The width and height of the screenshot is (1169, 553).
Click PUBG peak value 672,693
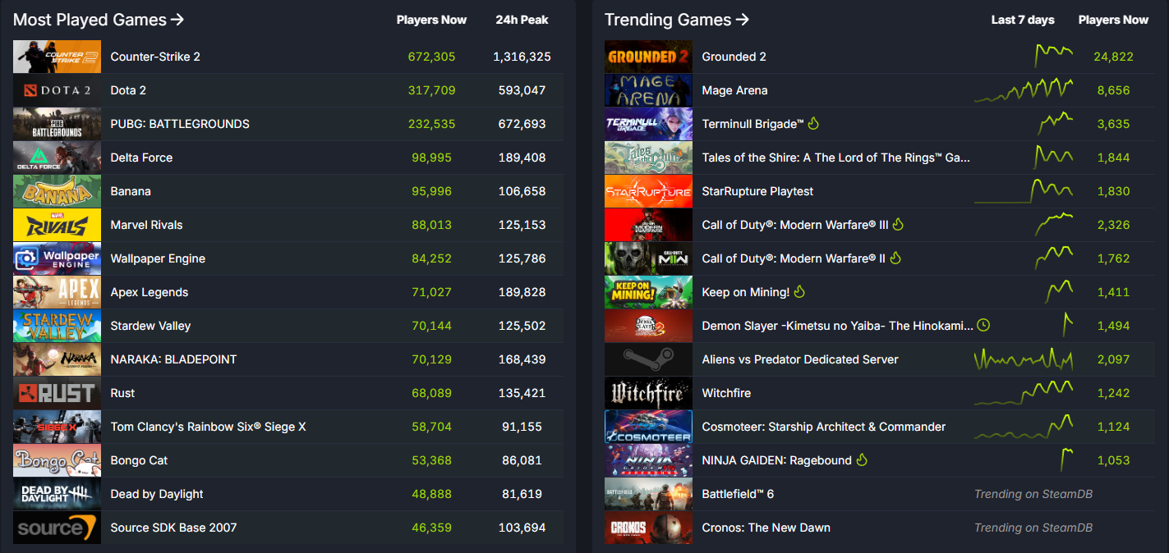tap(522, 124)
